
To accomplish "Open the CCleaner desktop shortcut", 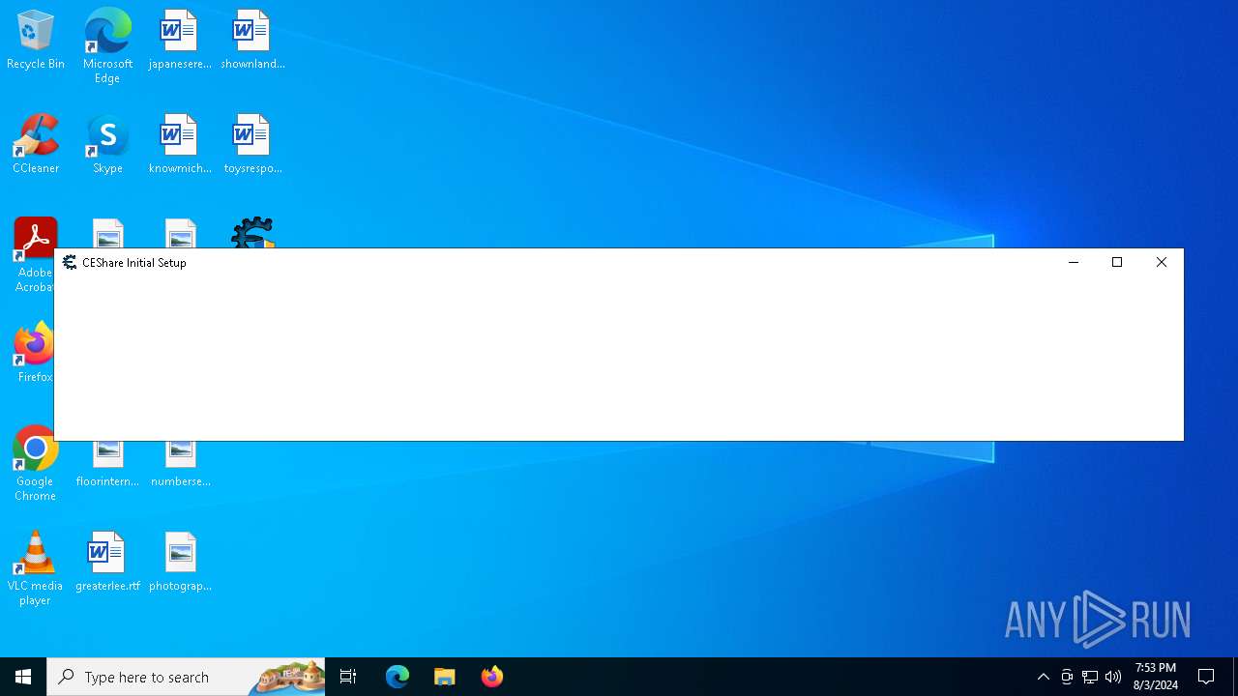I will [x=36, y=145].
